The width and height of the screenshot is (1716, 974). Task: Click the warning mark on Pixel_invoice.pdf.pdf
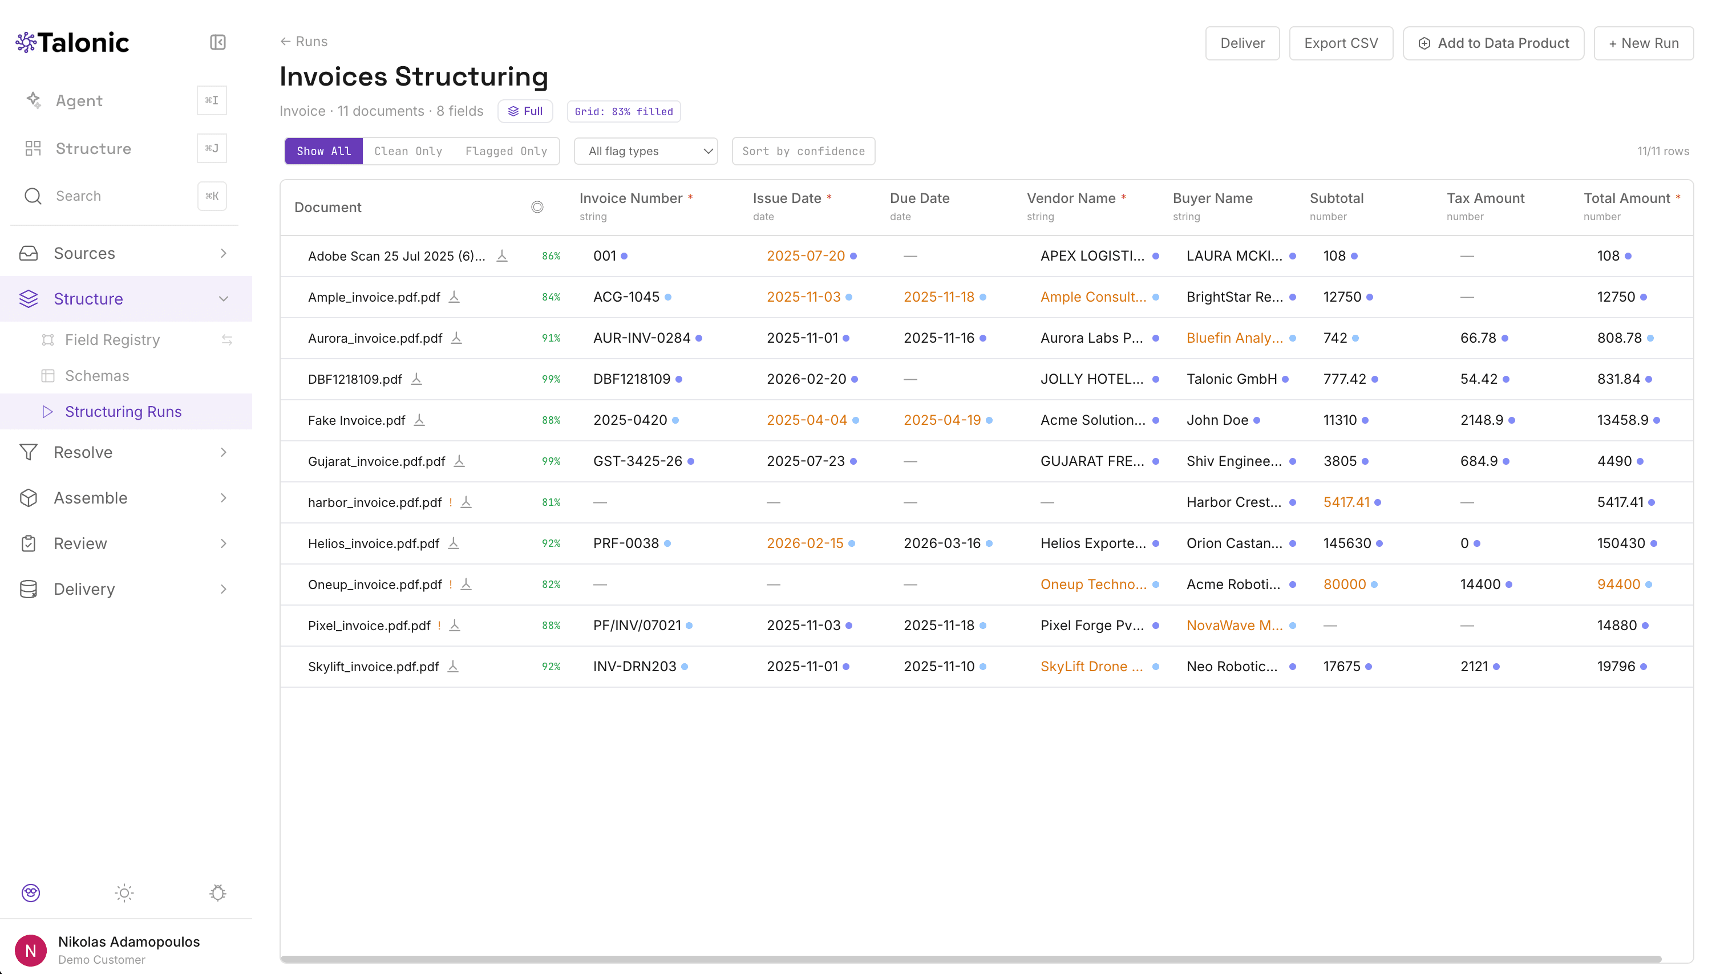click(x=439, y=625)
